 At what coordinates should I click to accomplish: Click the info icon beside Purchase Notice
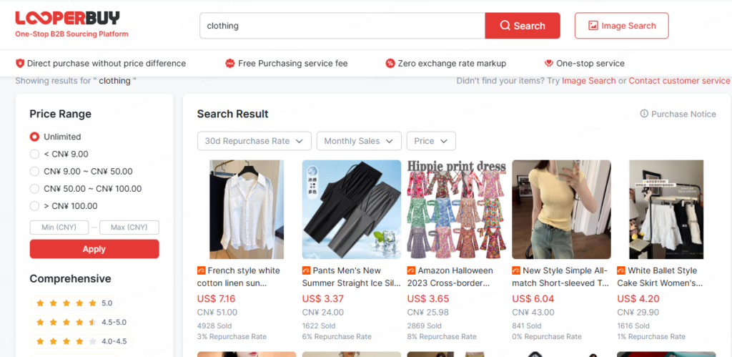(x=644, y=114)
